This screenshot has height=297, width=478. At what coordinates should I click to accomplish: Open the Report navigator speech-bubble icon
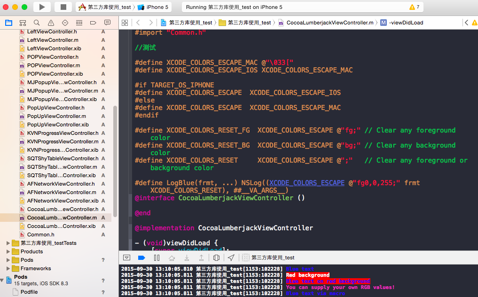[107, 23]
